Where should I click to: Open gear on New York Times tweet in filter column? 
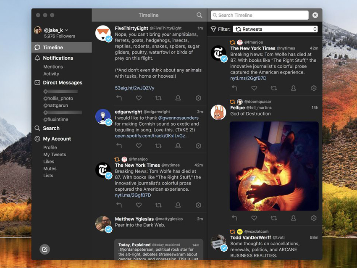314,88
